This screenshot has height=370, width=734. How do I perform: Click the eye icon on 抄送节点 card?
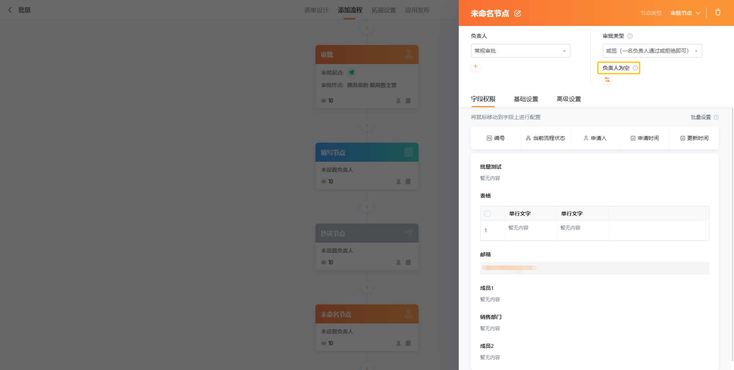click(323, 262)
